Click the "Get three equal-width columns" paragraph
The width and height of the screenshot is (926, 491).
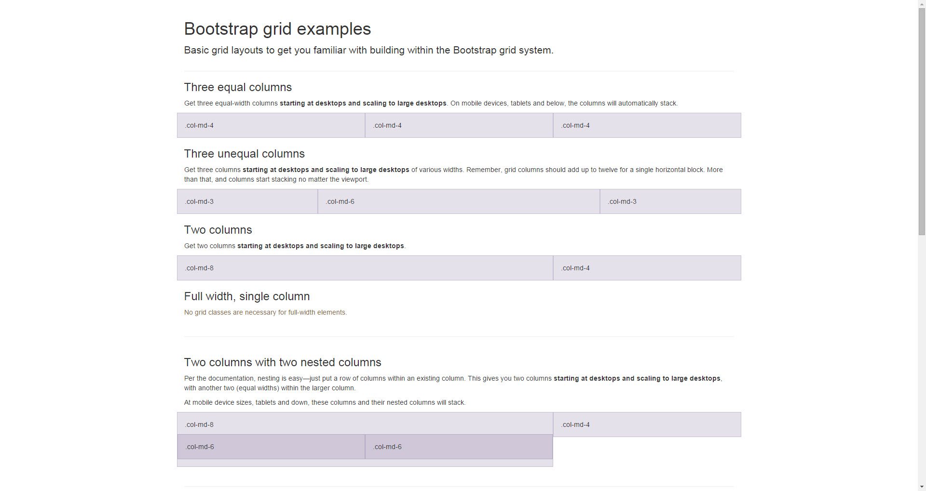(431, 103)
